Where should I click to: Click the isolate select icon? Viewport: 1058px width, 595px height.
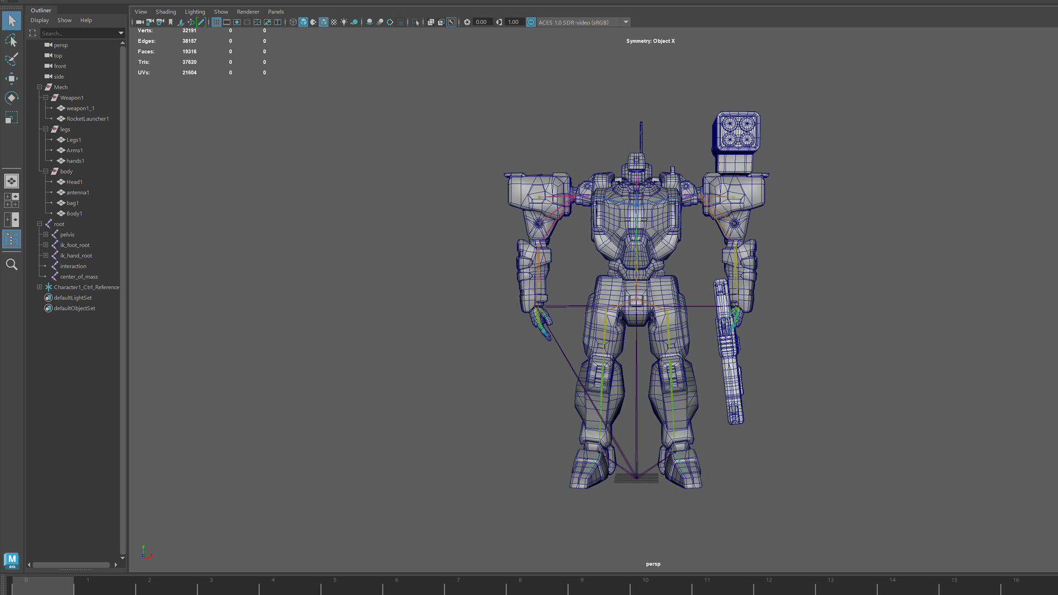point(415,22)
